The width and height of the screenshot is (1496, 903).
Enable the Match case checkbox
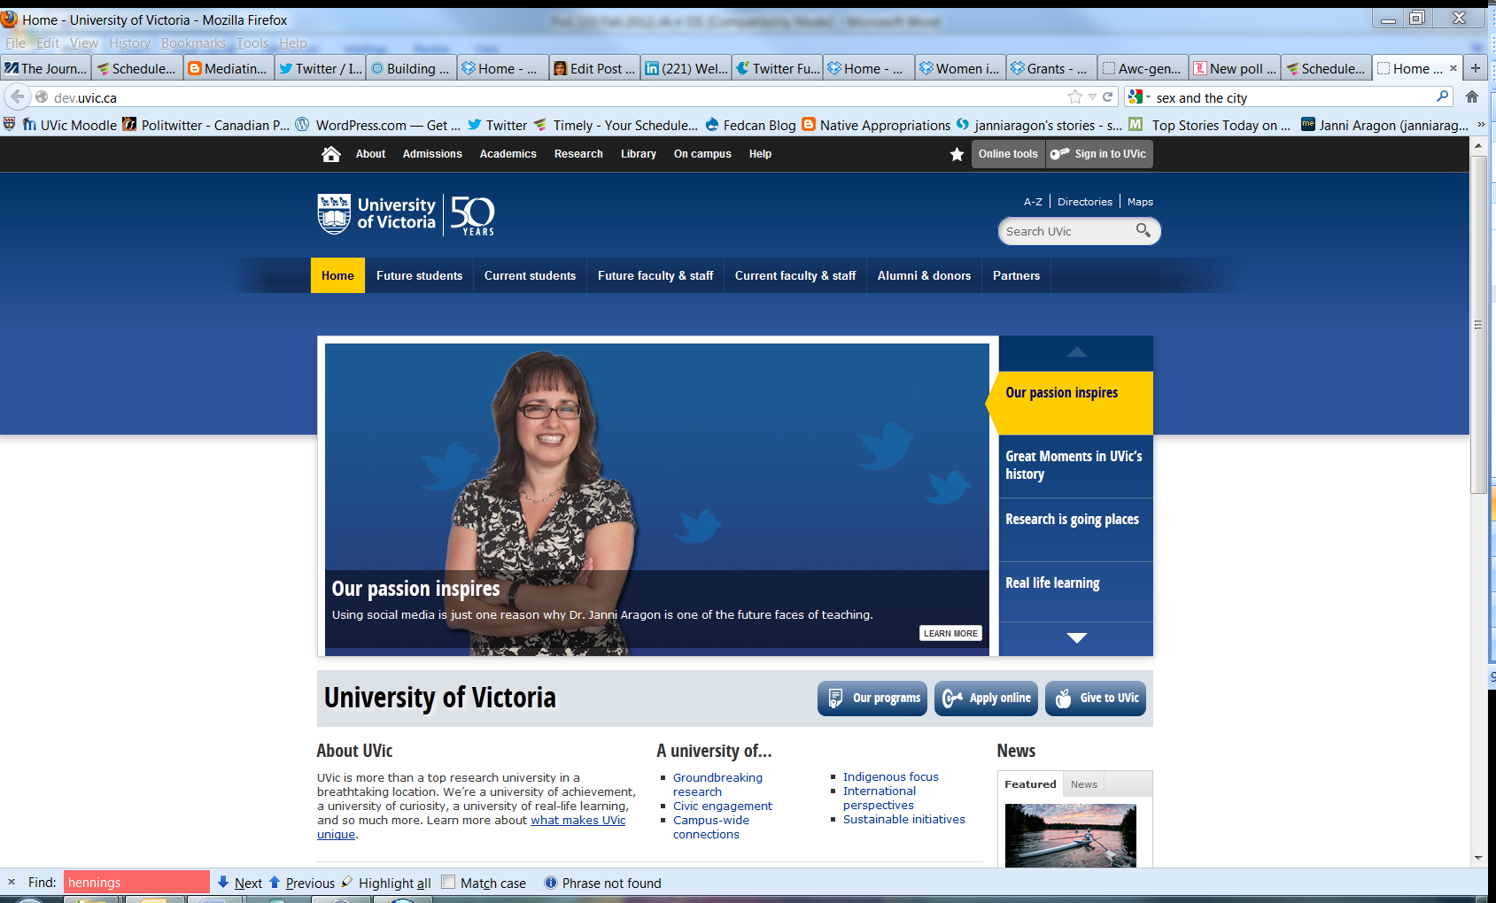coord(448,883)
